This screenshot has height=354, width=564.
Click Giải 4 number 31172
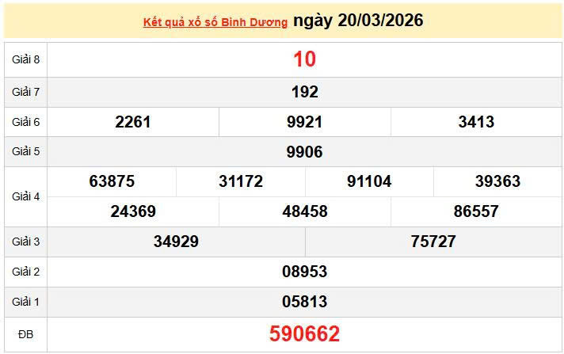[241, 181]
